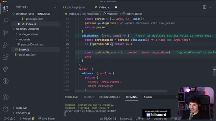
Task: Click the unsaved dot on index.js tab
Action: (116, 7)
